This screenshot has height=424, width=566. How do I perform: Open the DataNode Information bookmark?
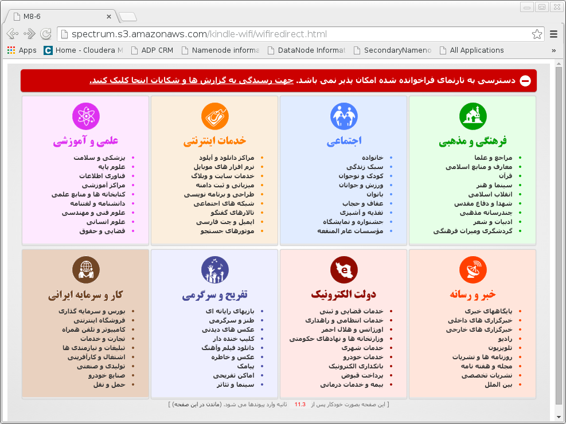306,50
